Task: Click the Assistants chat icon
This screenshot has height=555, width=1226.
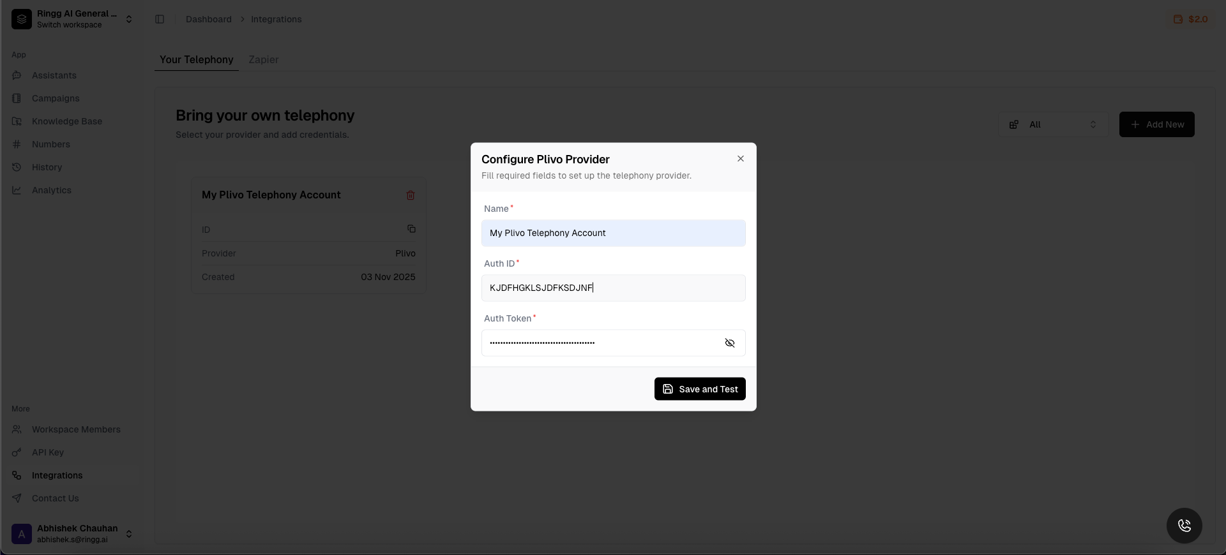Action: pyautogui.click(x=17, y=75)
